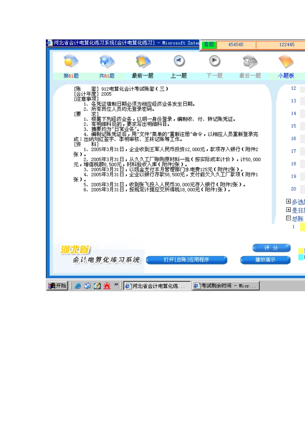Open the 开始 Start menu

click(x=57, y=286)
